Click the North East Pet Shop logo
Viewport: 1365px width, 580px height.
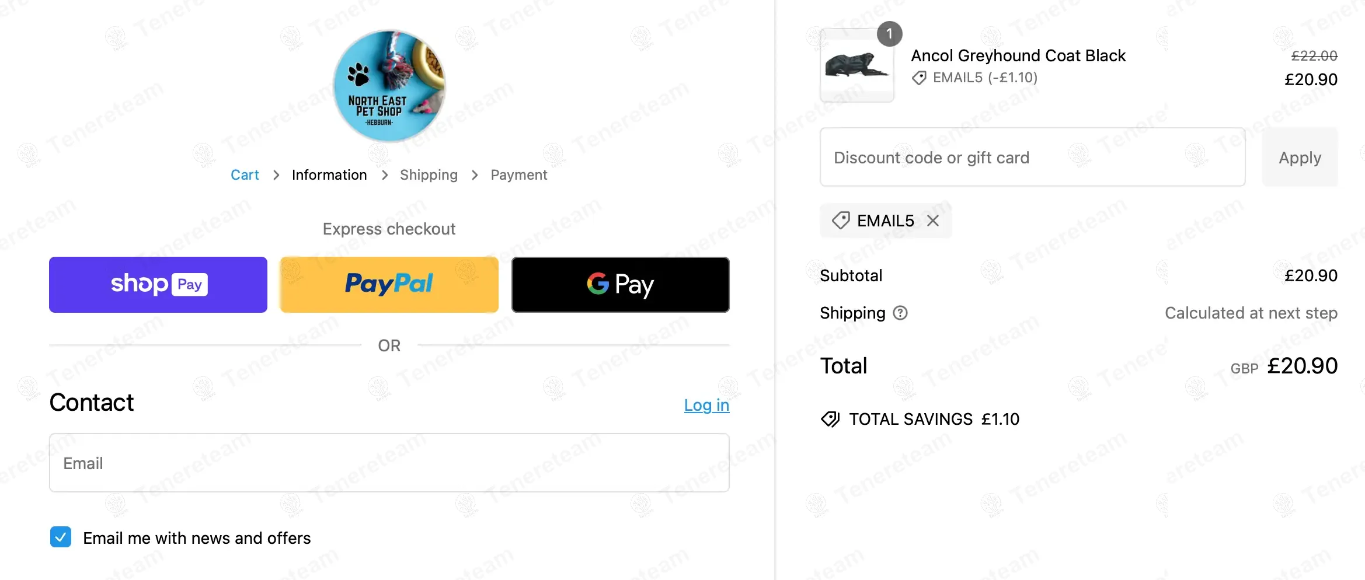coord(389,86)
